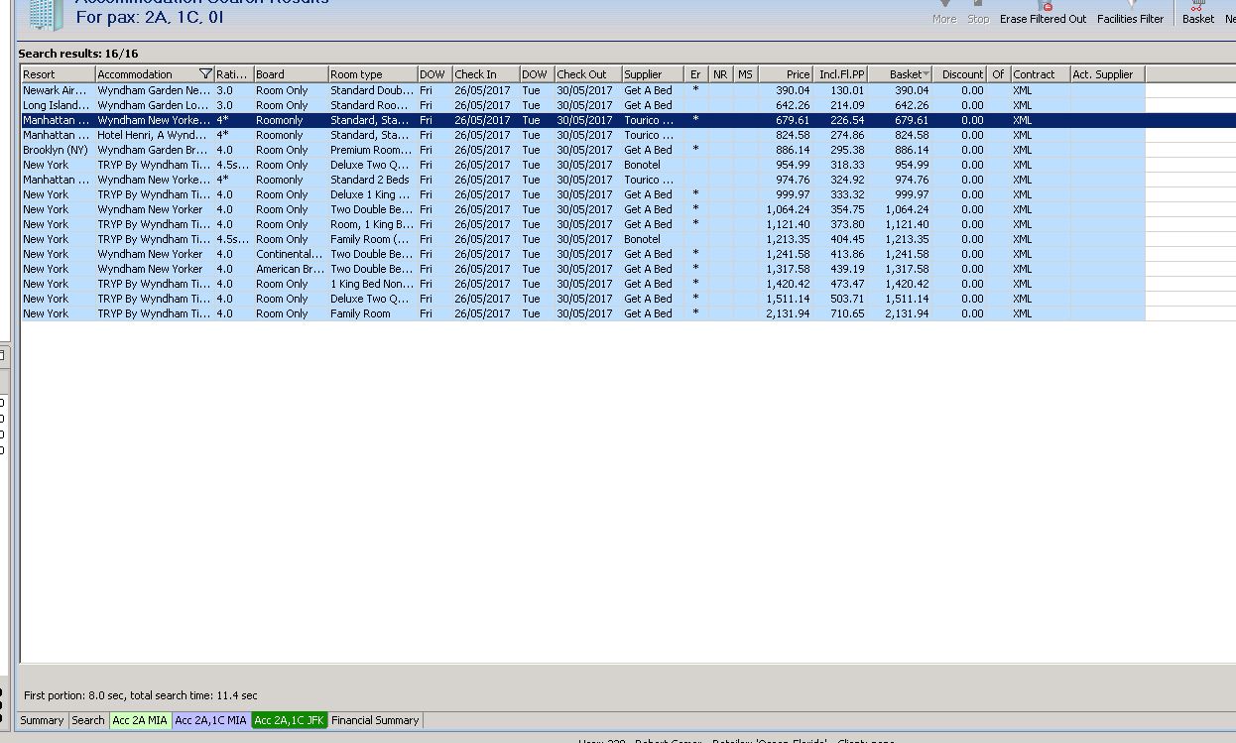Open the Acc 2A,1C MIA tab
This screenshot has width=1236, height=743.
click(x=211, y=720)
